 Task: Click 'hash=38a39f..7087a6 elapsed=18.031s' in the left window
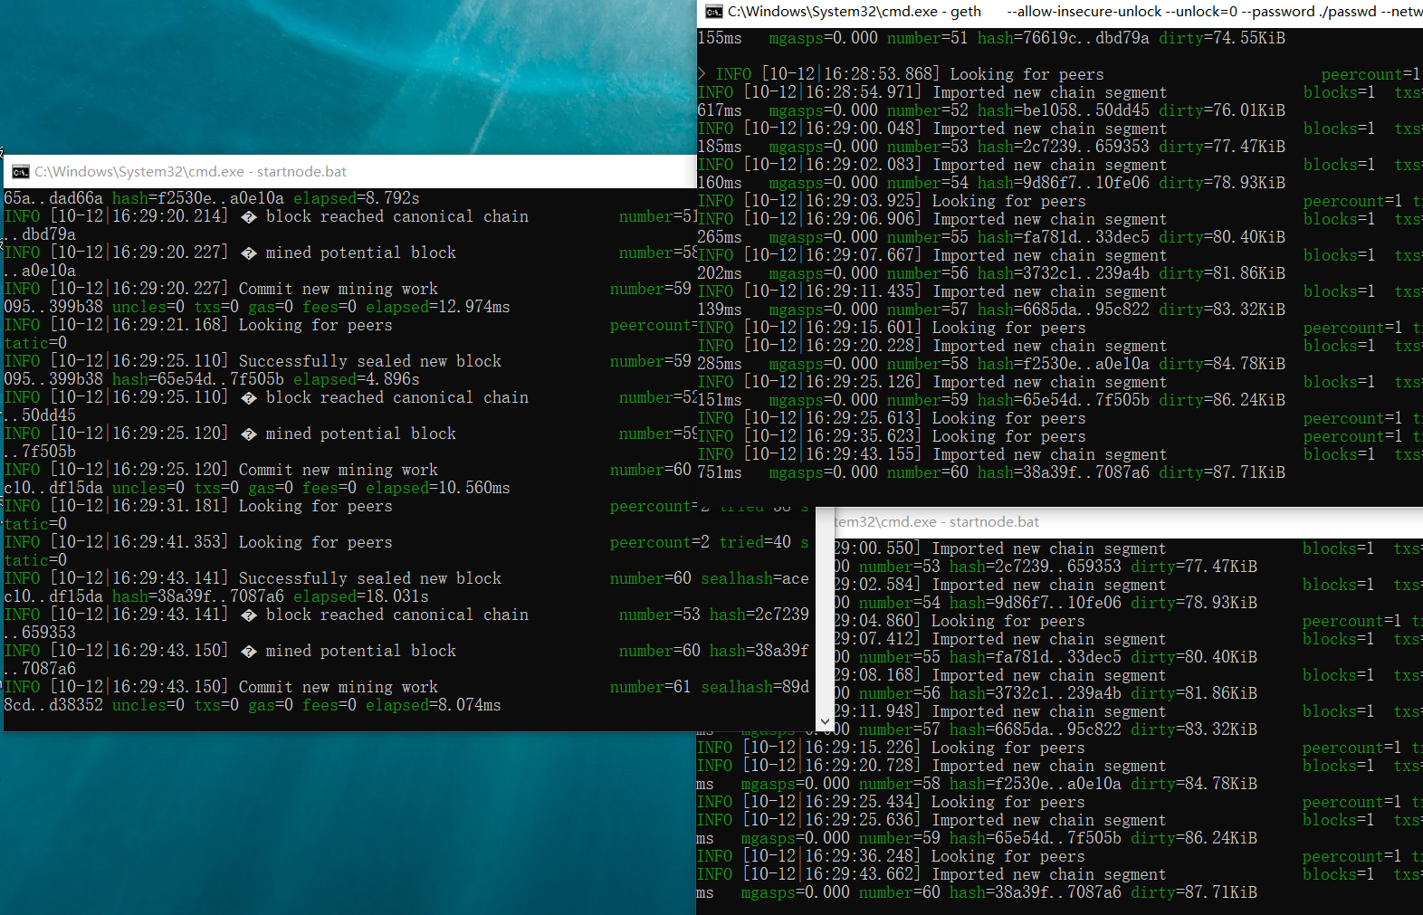tap(271, 596)
